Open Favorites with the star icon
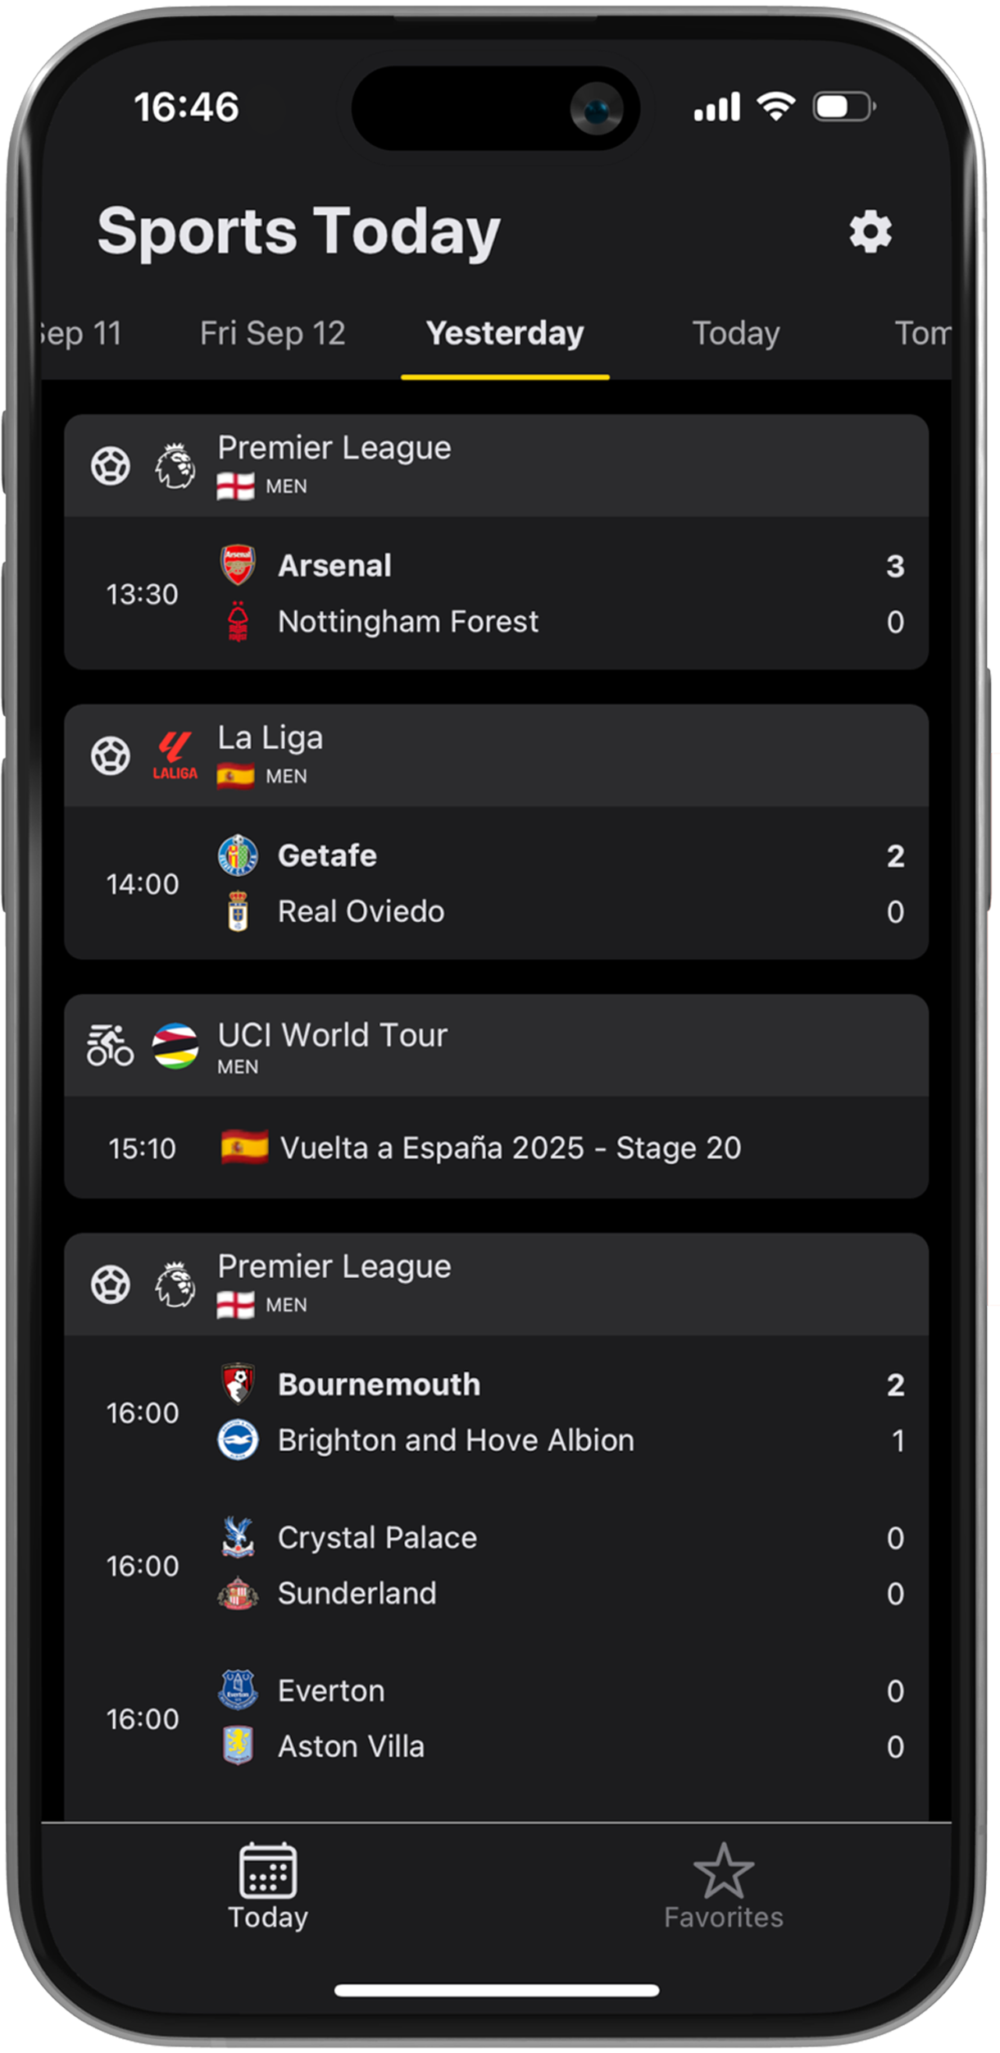This screenshot has width=1000, height=2053. pos(723,1886)
